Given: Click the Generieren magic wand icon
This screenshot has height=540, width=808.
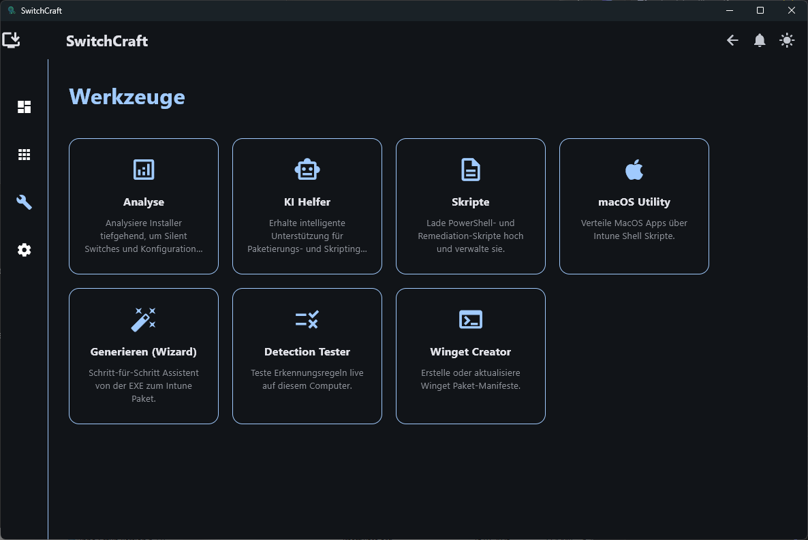Looking at the screenshot, I should 144,319.
